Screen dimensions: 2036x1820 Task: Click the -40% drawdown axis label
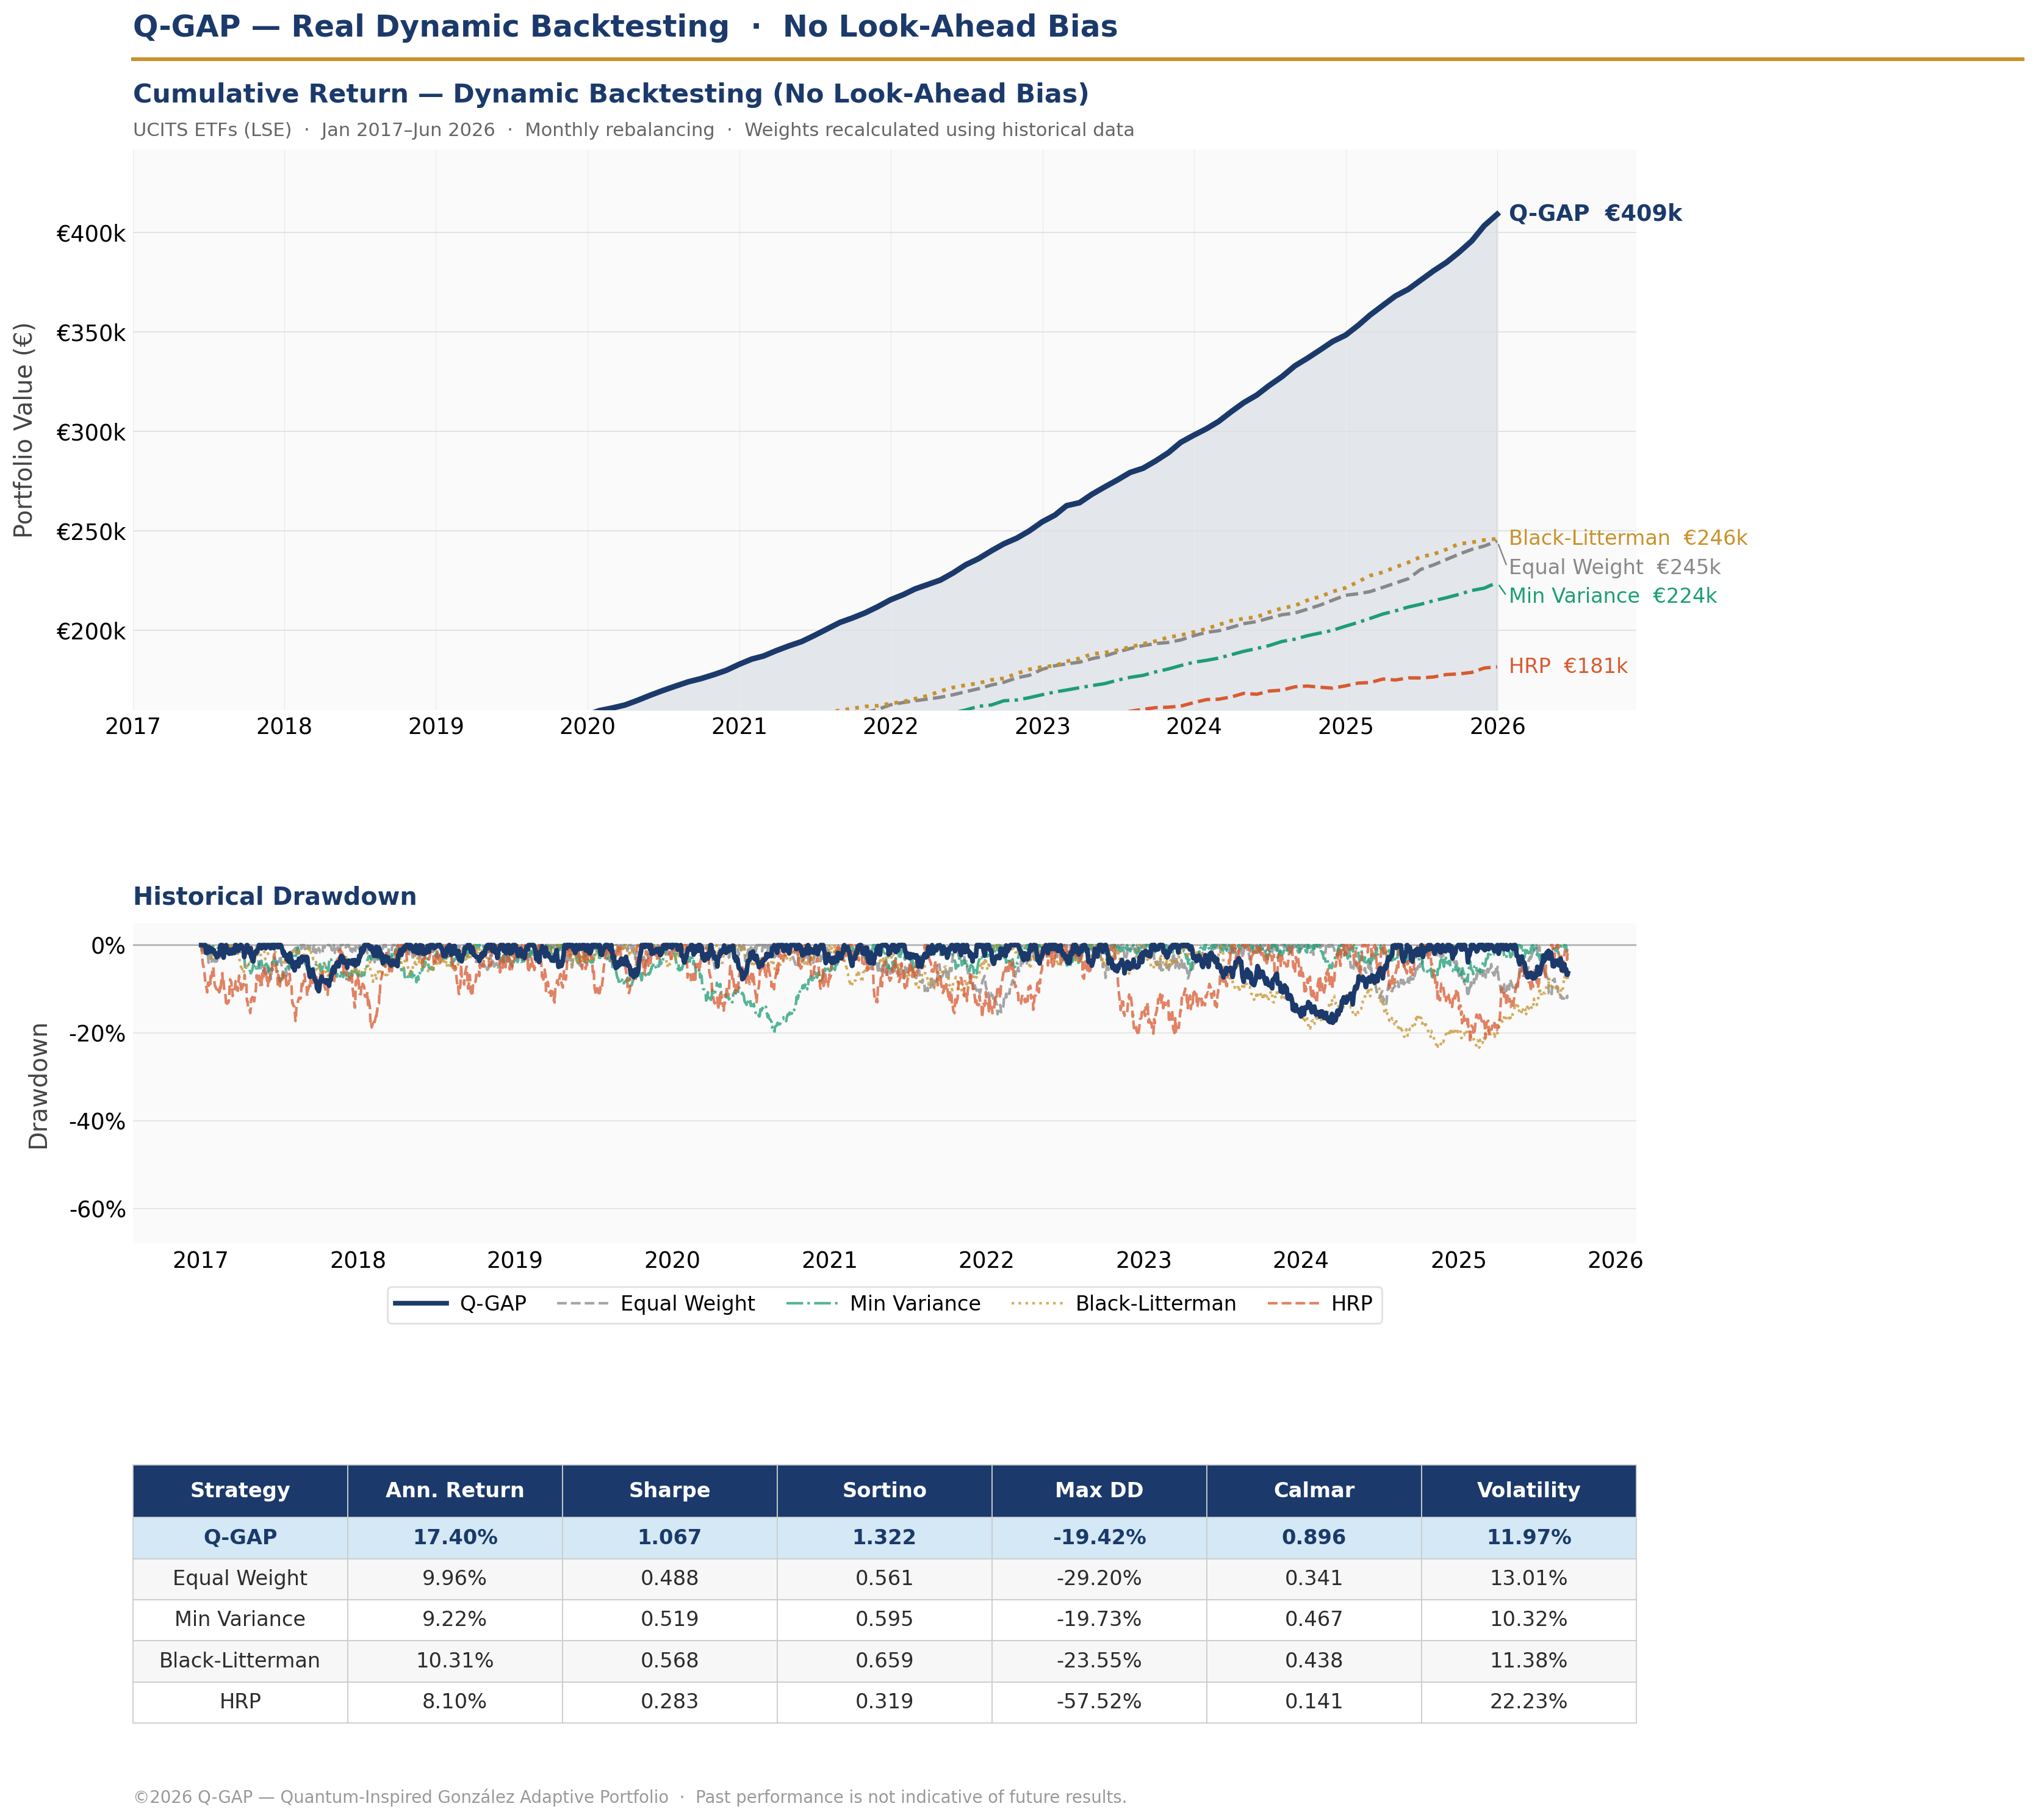click(97, 1122)
